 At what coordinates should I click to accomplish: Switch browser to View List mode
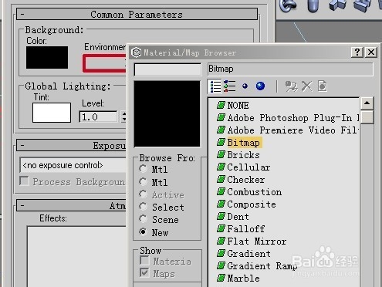(215, 86)
